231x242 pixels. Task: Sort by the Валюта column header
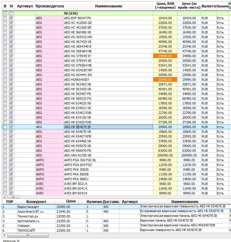pos(209,6)
